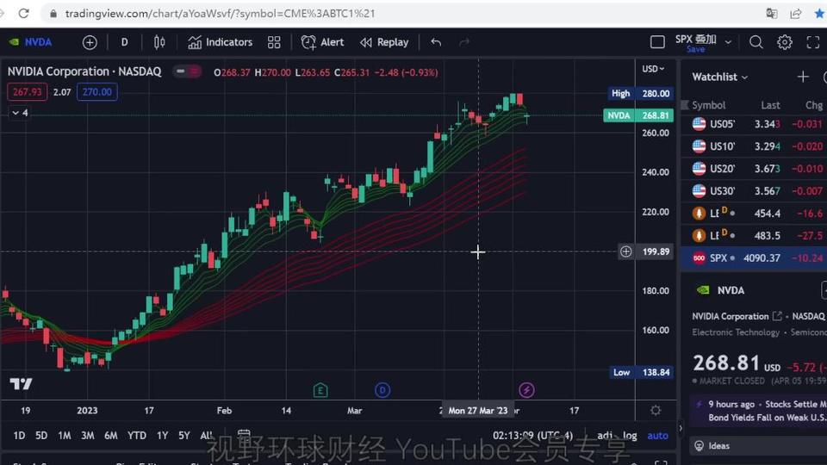Undo the last chart action
The height and width of the screenshot is (465, 827).
436,42
